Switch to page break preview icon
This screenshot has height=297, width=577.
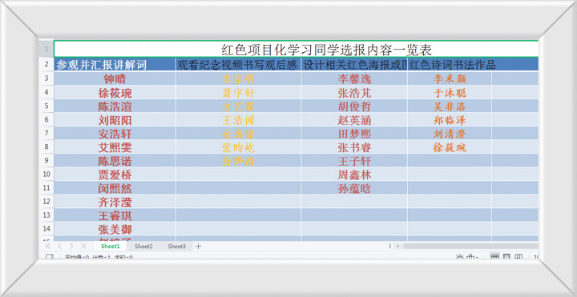[x=518, y=256]
